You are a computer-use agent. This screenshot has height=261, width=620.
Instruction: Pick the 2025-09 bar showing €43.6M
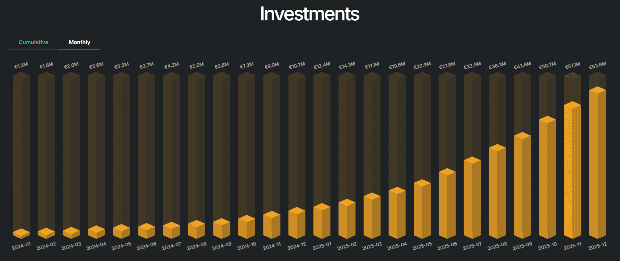[x=522, y=186]
